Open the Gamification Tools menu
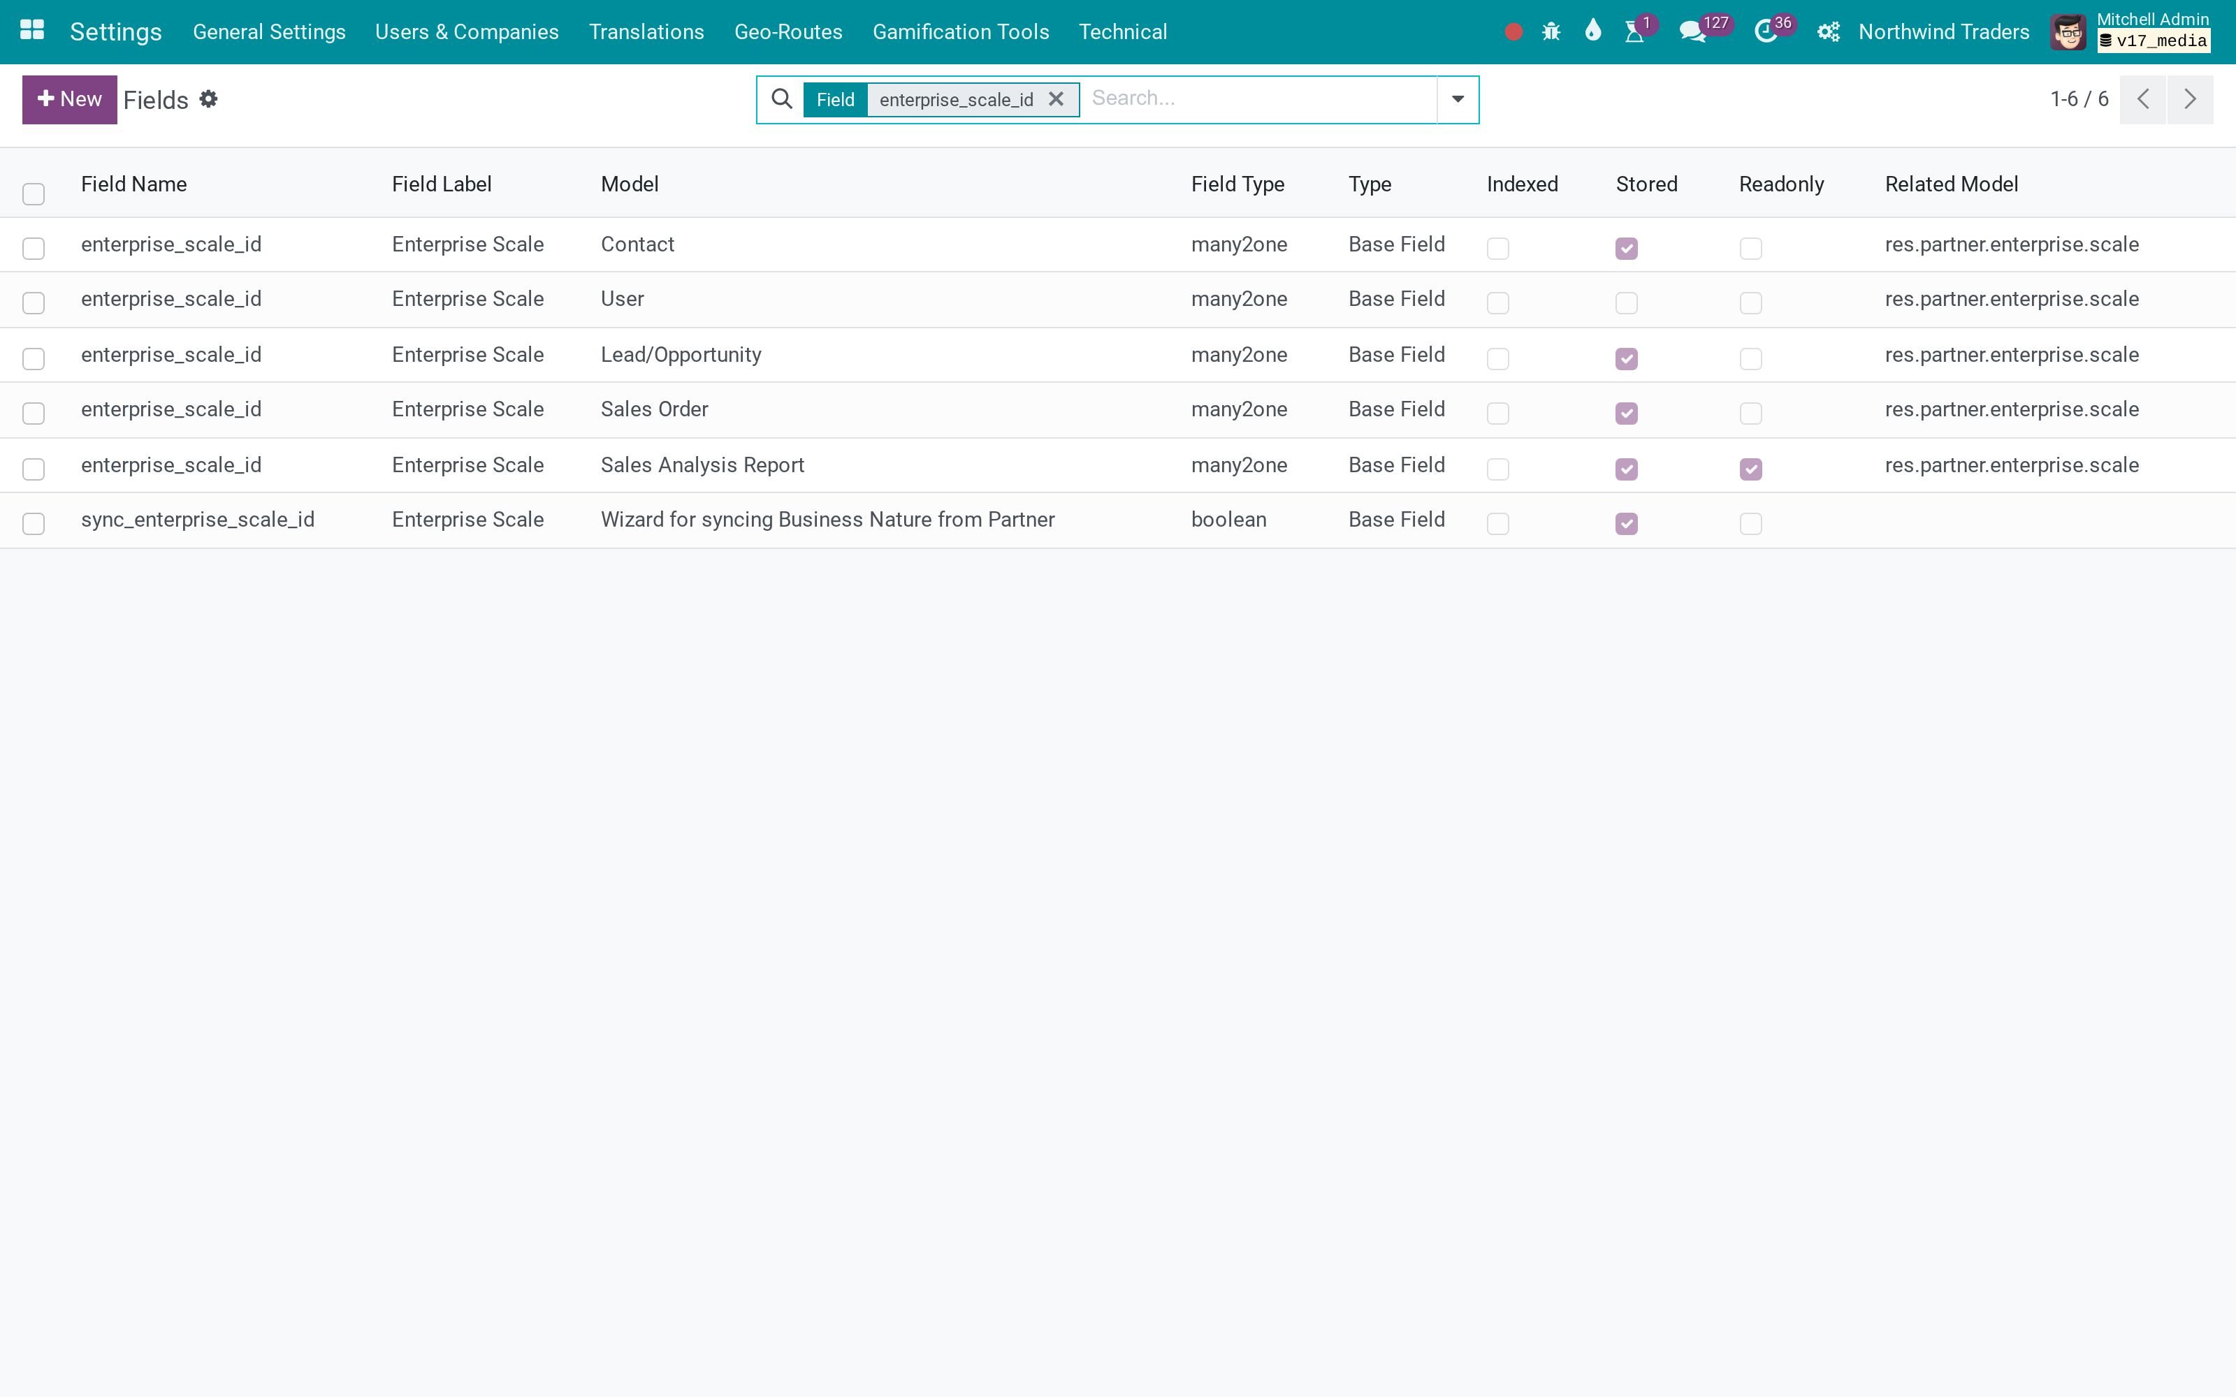 tap(961, 32)
